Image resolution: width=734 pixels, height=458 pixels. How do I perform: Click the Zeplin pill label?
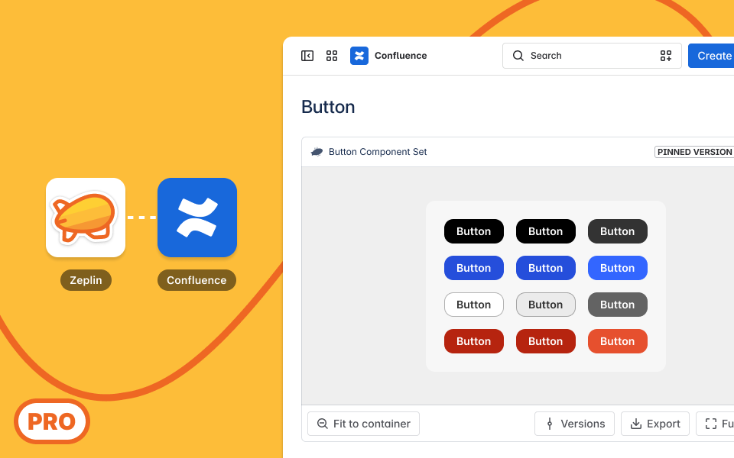[86, 280]
